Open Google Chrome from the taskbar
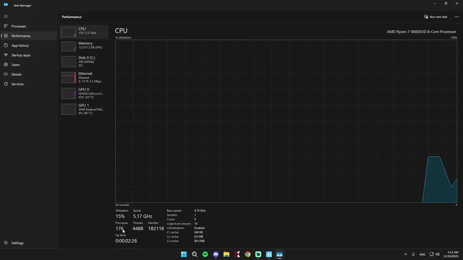The height and width of the screenshot is (260, 463). 247,254
